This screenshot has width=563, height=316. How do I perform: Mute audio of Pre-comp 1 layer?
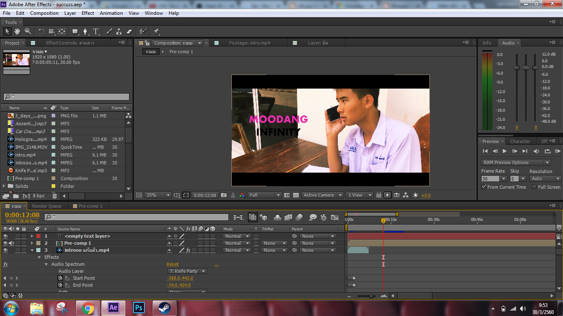click(12, 243)
